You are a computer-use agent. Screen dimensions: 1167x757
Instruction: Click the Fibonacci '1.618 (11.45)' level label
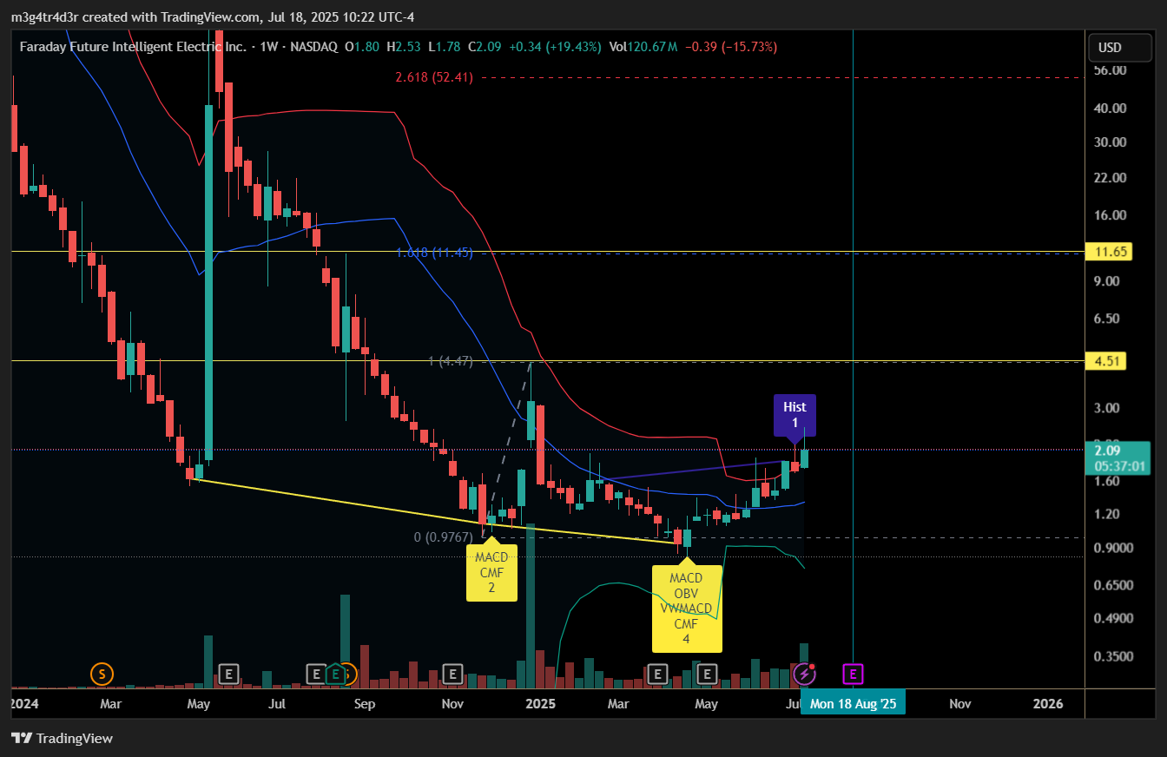434,253
